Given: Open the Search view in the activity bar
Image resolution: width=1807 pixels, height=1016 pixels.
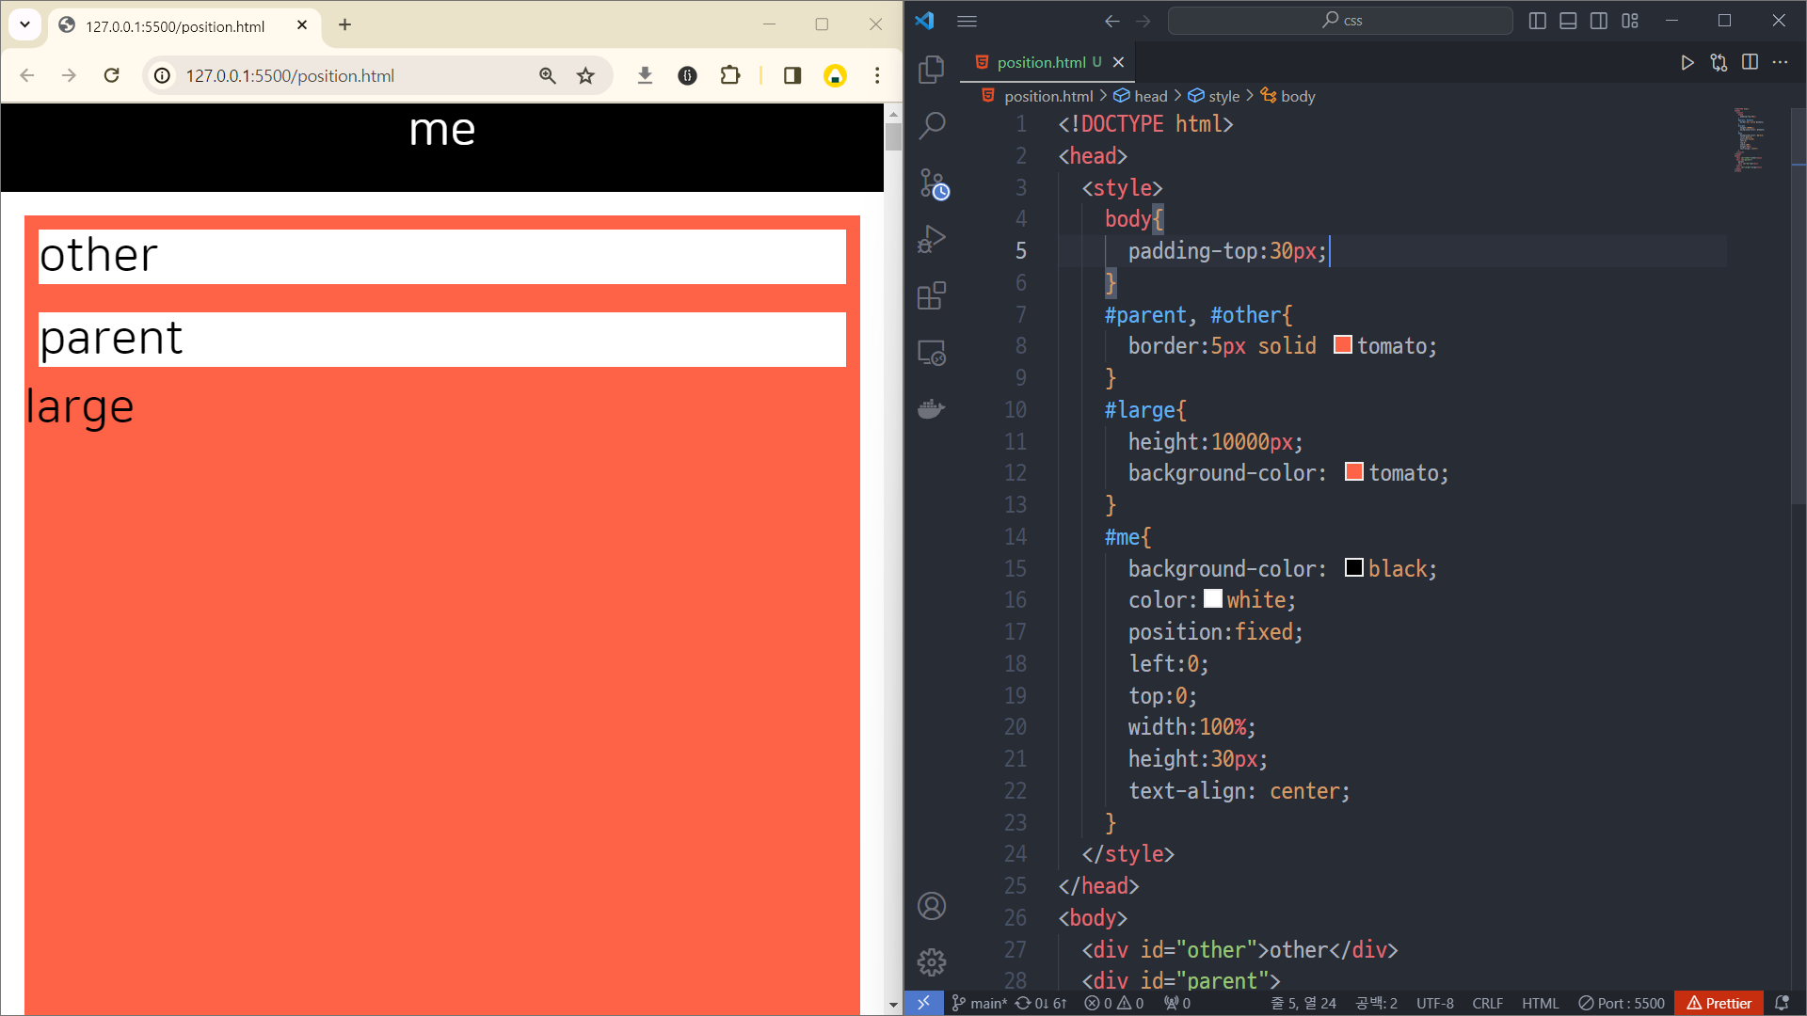Looking at the screenshot, I should [x=931, y=125].
